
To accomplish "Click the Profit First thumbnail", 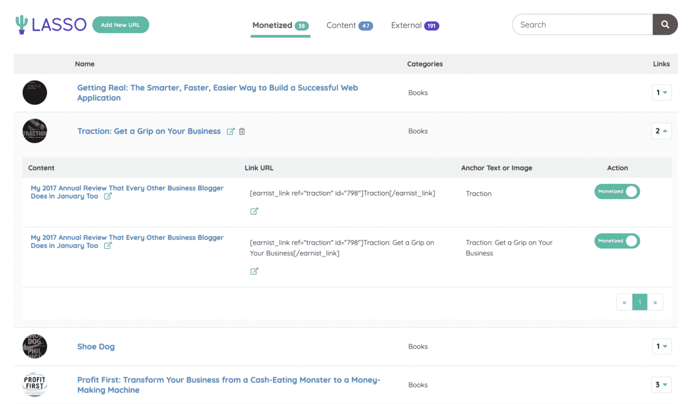I will (35, 385).
